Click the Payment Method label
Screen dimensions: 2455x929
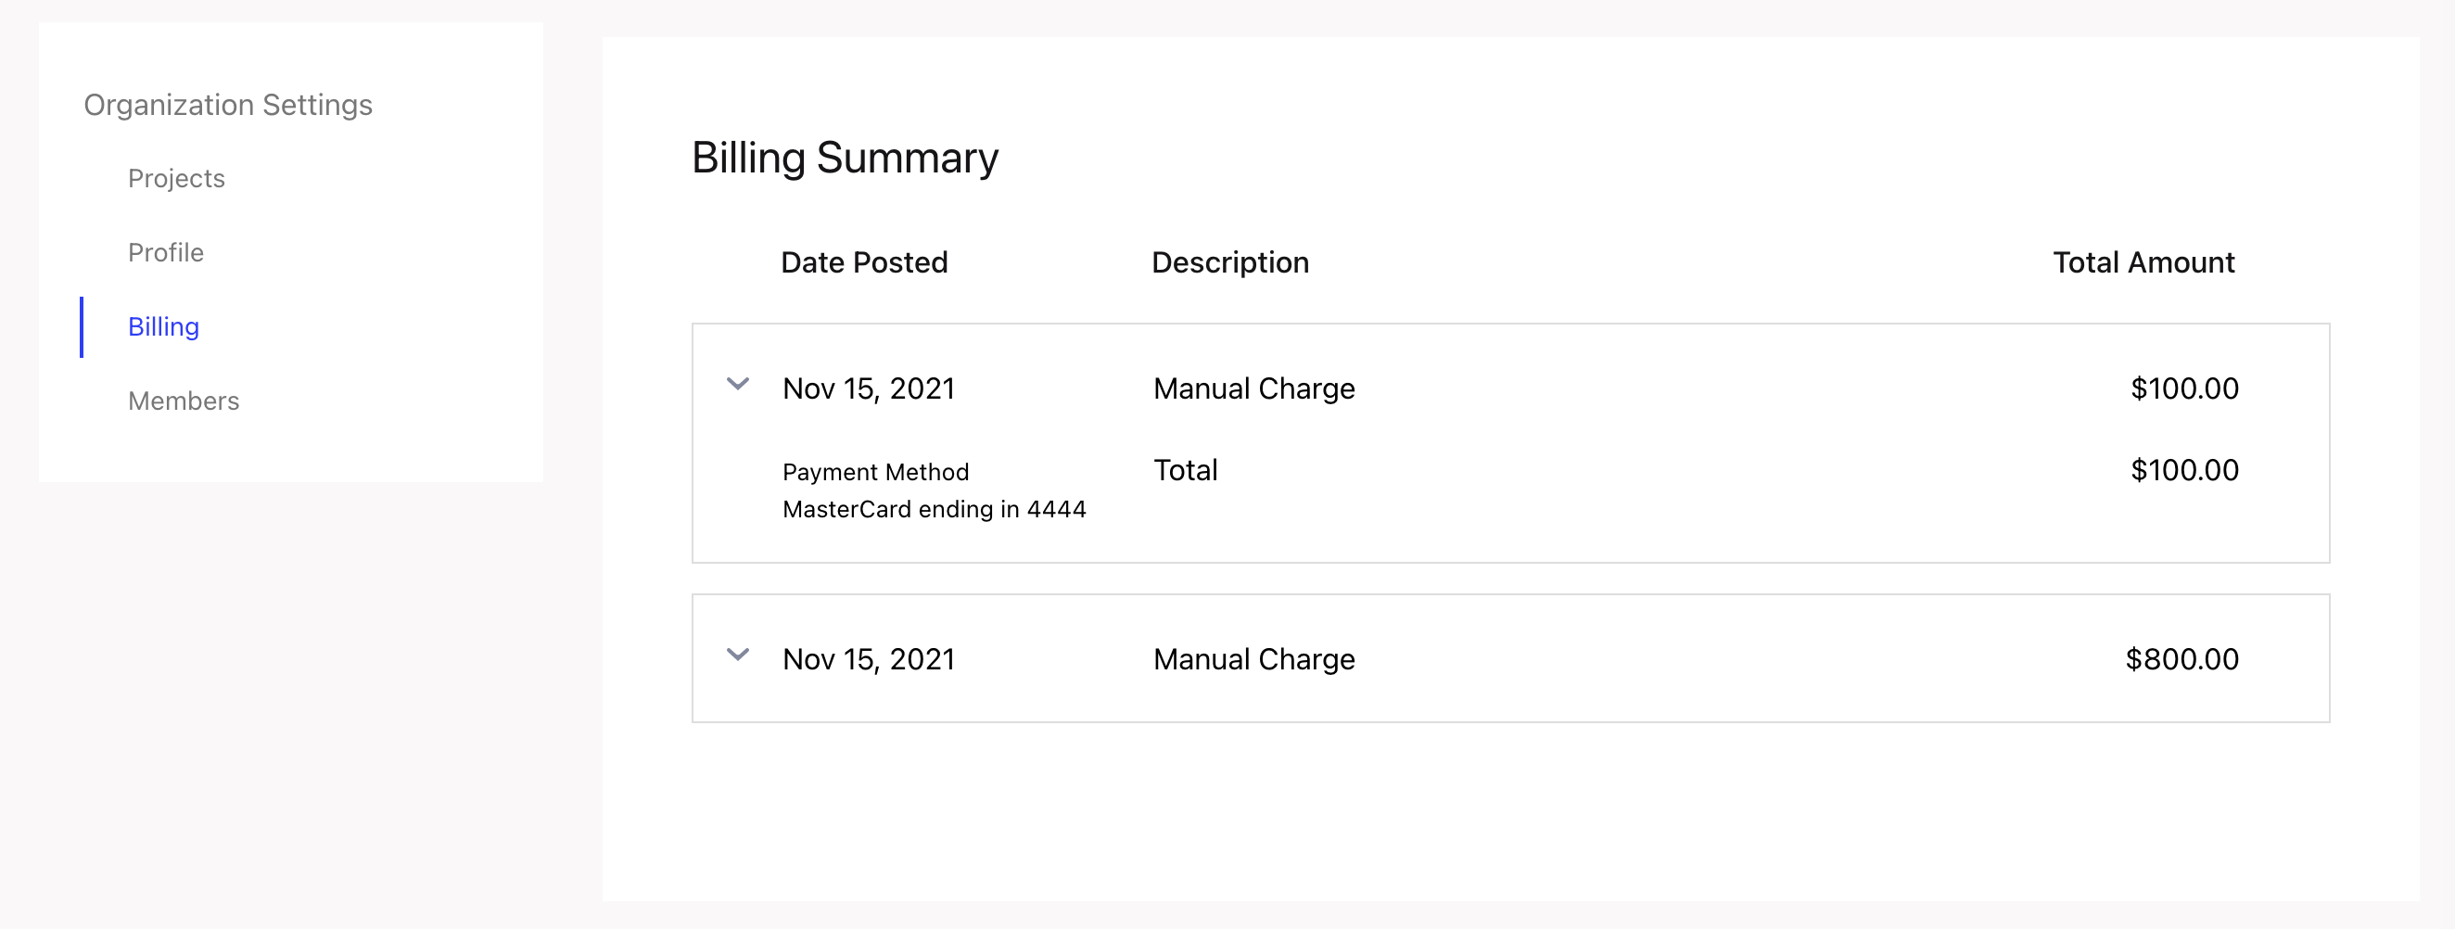click(875, 473)
